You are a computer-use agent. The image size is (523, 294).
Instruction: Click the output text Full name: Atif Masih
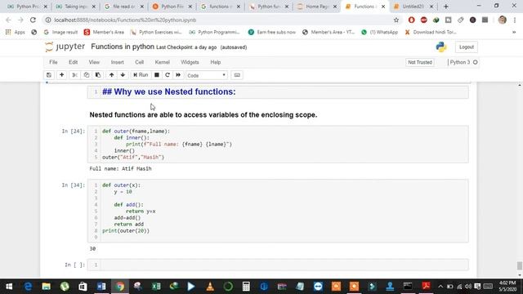120,169
